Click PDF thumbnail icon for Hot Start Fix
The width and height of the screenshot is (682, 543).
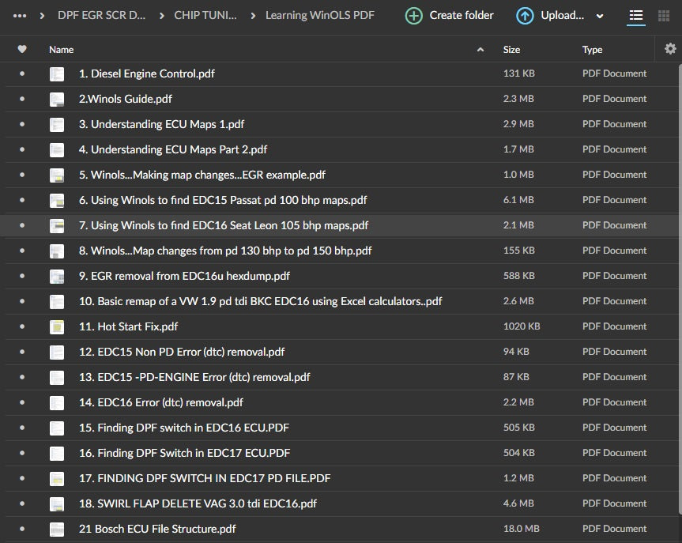(57, 326)
